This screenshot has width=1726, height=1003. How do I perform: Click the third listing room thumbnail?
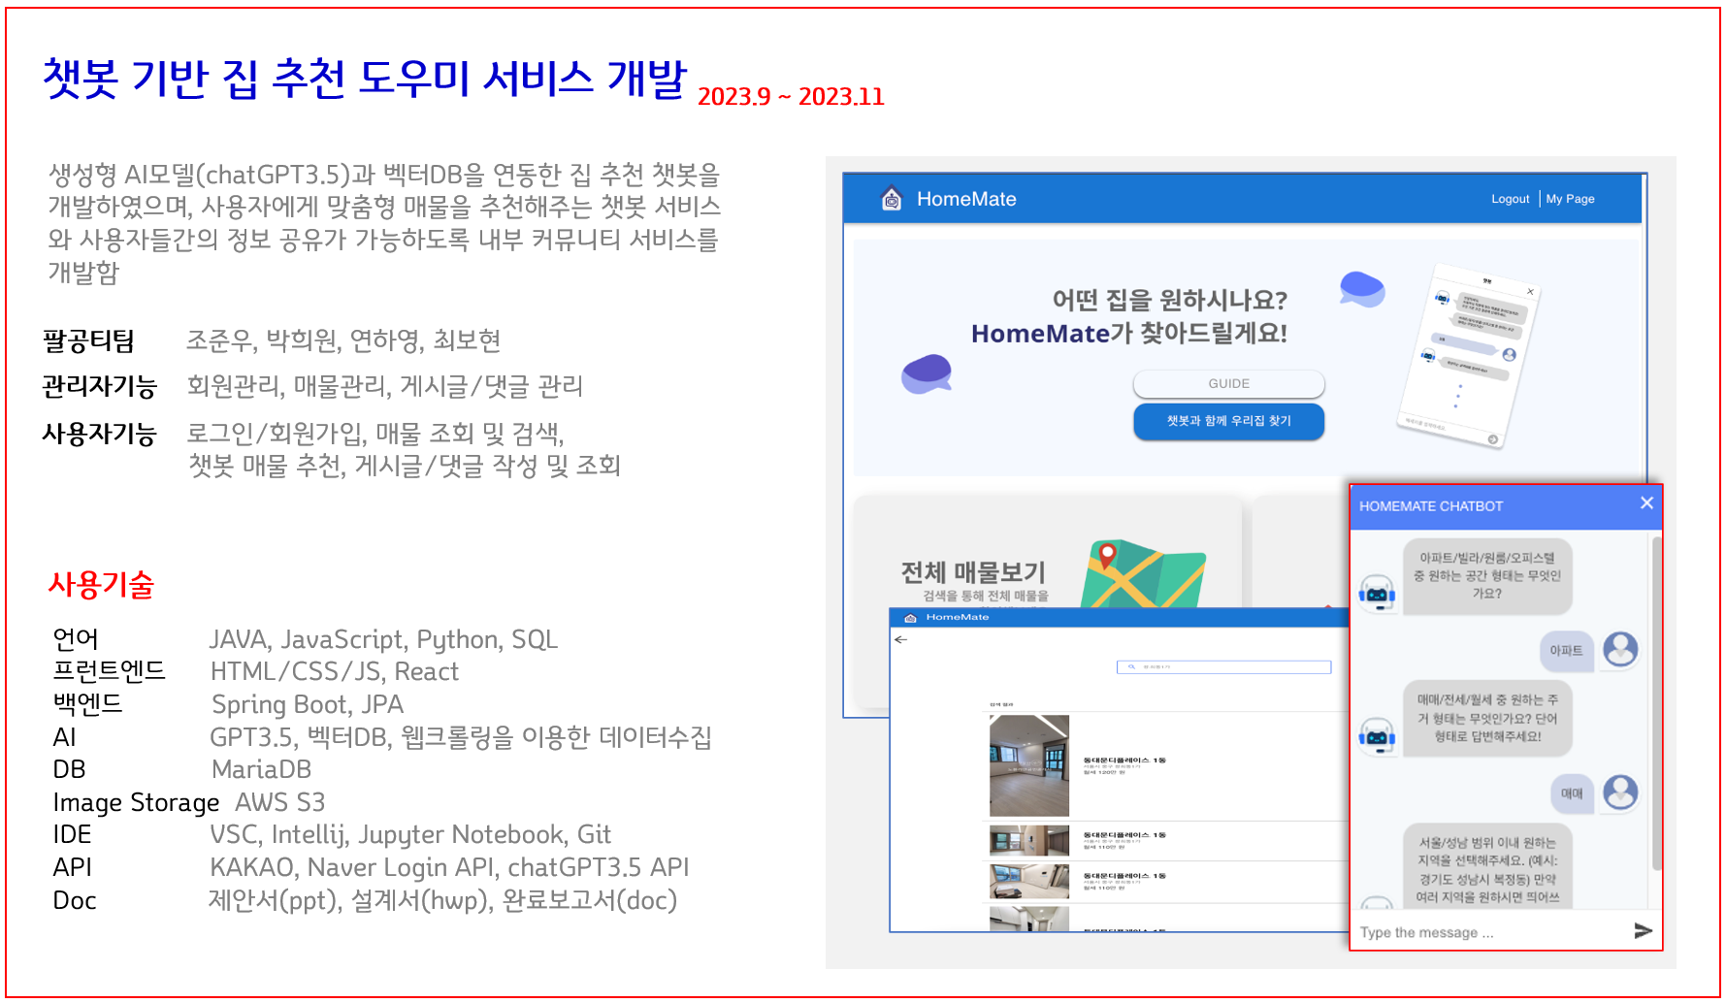pyautogui.click(x=1028, y=882)
